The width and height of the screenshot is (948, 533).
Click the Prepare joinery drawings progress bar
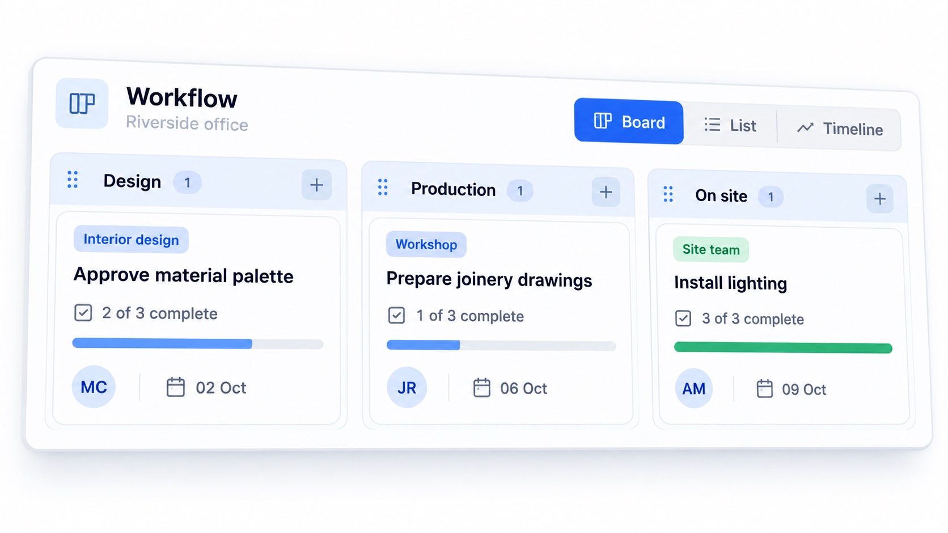501,346
